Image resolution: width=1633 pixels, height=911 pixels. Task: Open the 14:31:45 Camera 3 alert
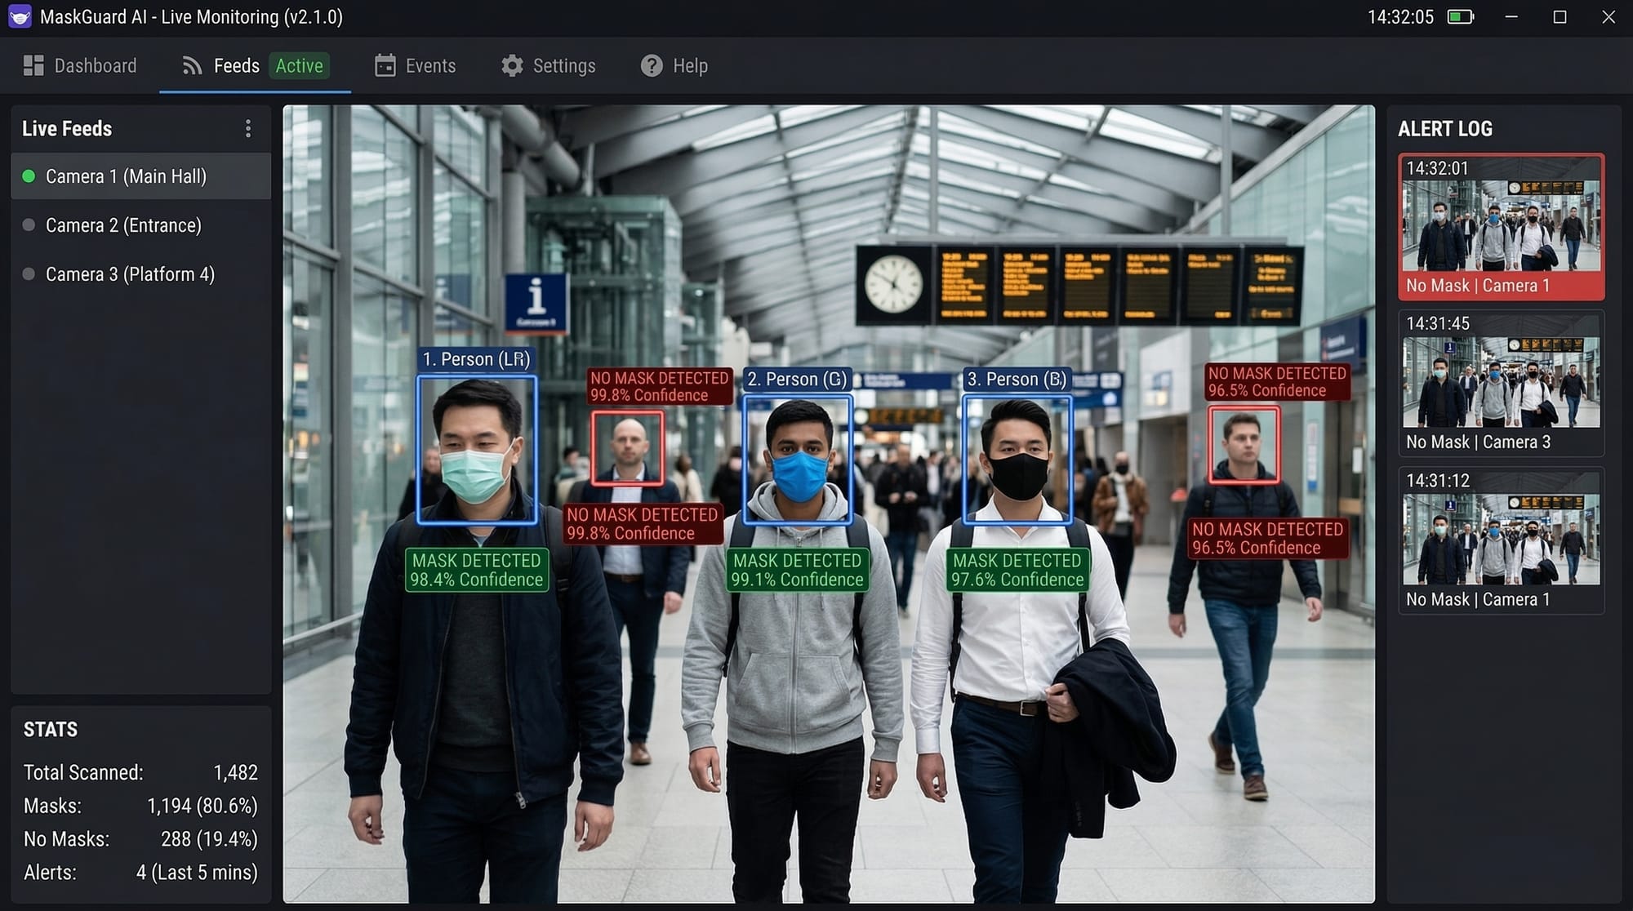click(x=1501, y=383)
